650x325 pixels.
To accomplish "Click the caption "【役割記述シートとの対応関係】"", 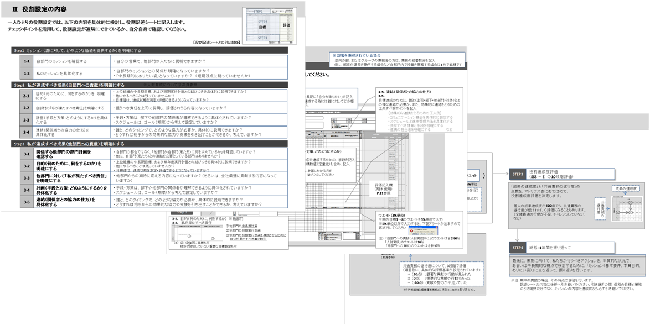I will (x=217, y=42).
